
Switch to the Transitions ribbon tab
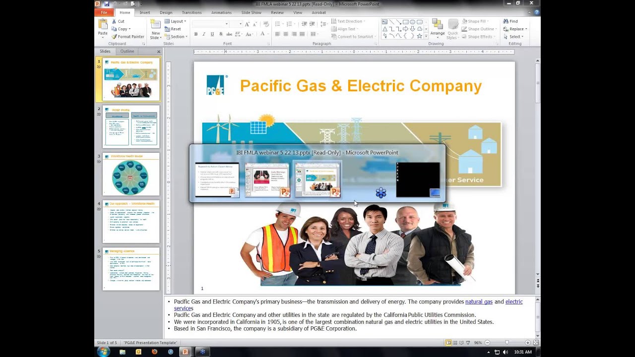[191, 12]
